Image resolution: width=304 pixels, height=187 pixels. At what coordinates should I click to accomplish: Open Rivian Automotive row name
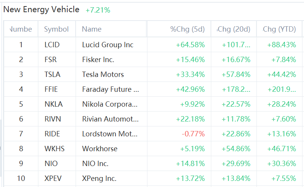pos(110,119)
